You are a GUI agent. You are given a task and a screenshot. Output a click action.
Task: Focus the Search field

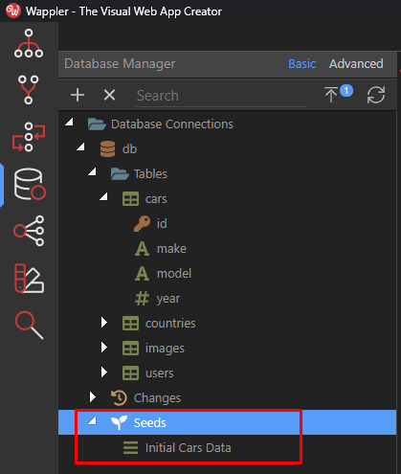pos(221,96)
